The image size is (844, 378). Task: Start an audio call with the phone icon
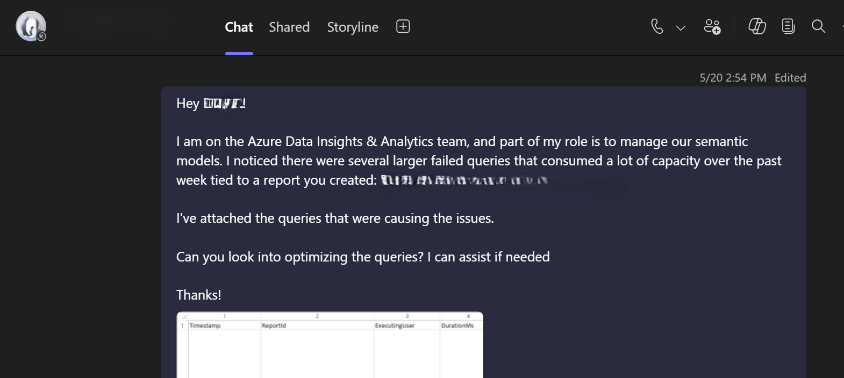click(x=657, y=26)
